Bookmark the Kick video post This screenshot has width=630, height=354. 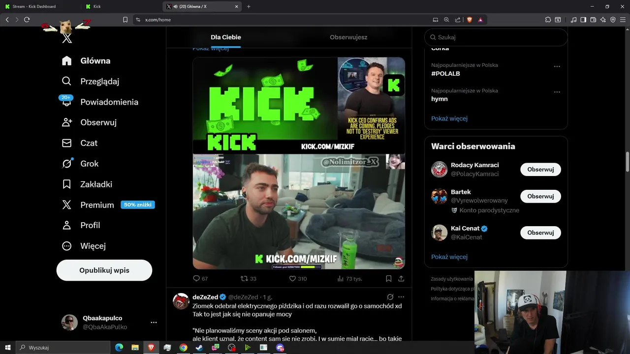[388, 278]
